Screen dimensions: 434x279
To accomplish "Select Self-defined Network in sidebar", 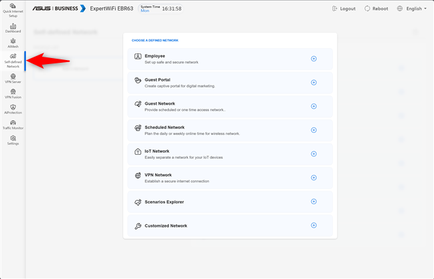I will pyautogui.click(x=13, y=61).
